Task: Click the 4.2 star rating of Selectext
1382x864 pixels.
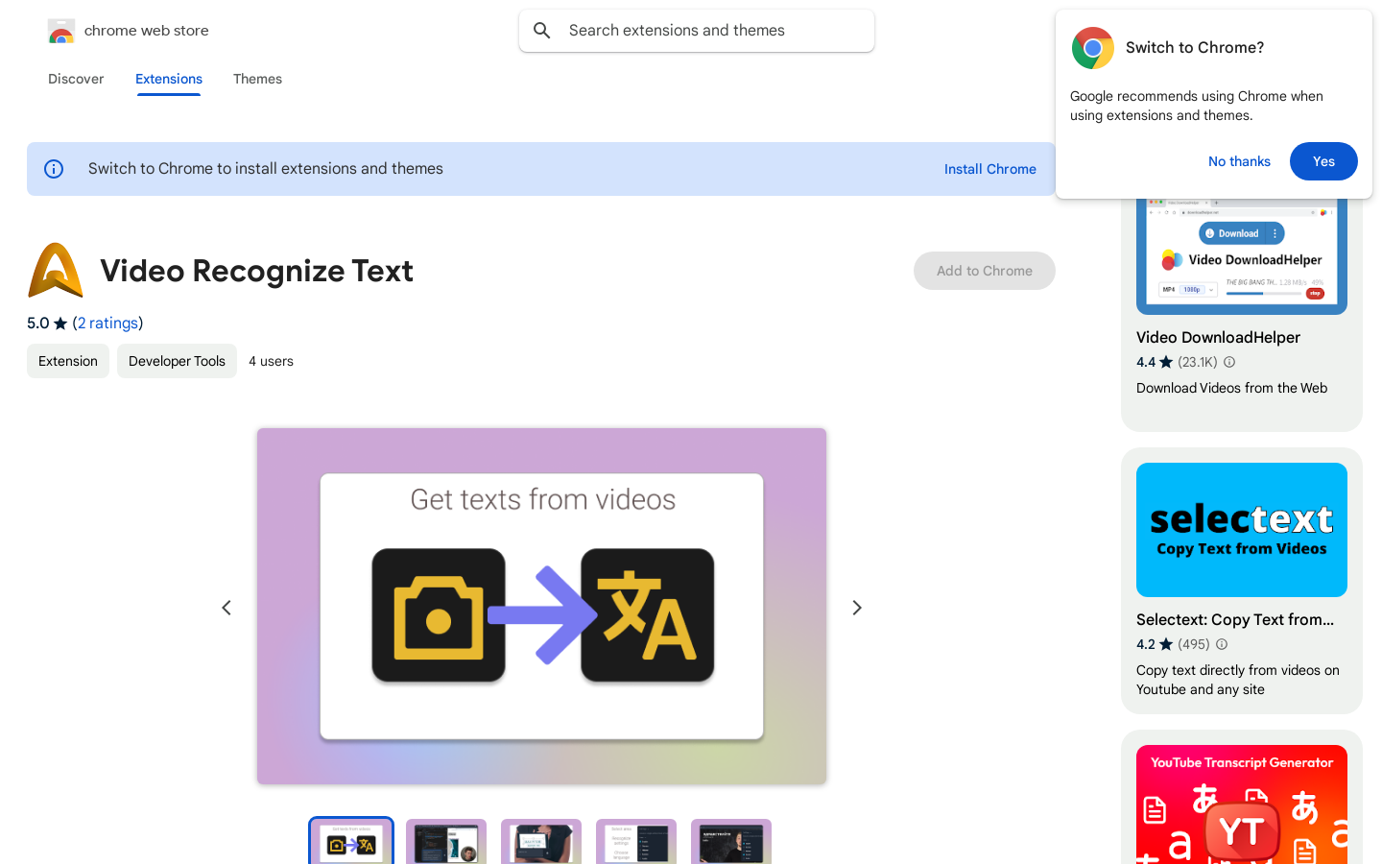Action: click(1155, 644)
